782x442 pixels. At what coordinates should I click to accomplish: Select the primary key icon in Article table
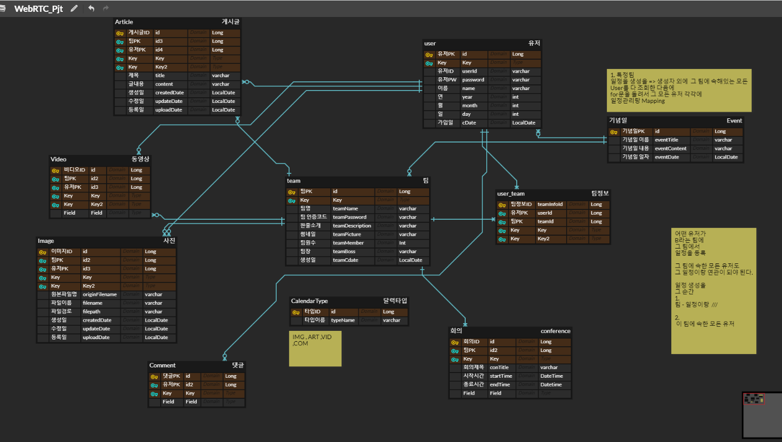coord(120,33)
